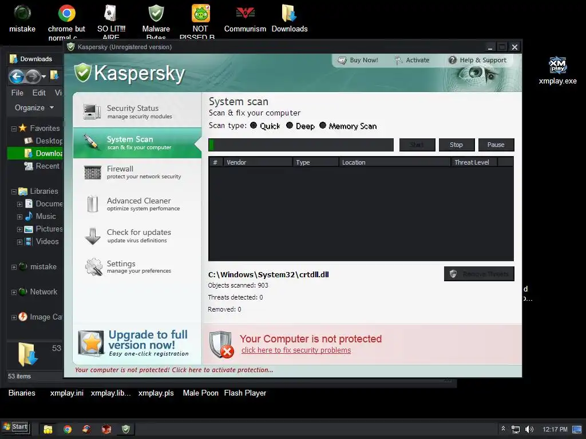Expand the 'mistake' computer node
The image size is (586, 439).
pyautogui.click(x=14, y=268)
